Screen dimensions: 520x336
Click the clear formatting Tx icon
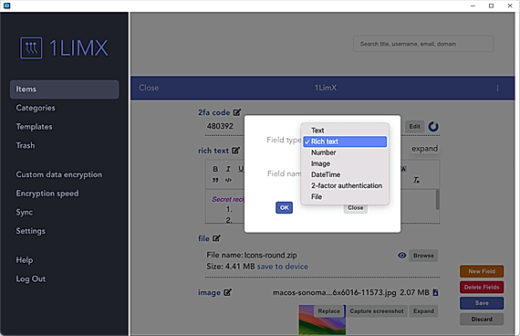[x=416, y=180]
